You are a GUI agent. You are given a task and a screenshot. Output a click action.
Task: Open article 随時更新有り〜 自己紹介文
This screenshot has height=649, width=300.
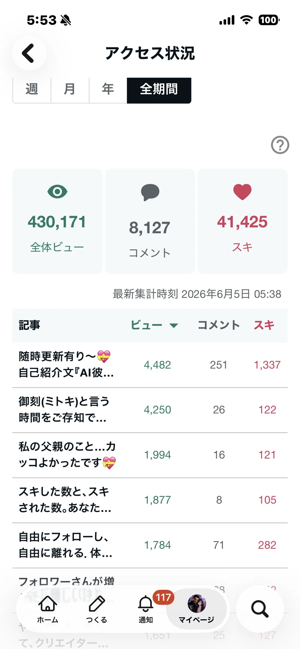click(150, 365)
